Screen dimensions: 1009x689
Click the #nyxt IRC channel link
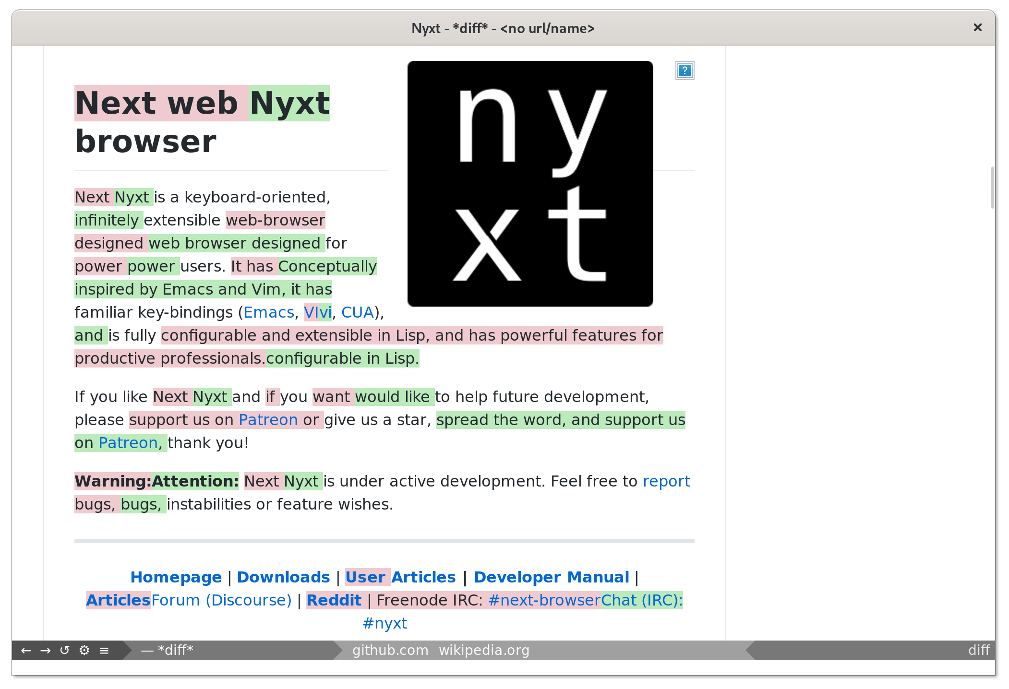[x=384, y=623]
